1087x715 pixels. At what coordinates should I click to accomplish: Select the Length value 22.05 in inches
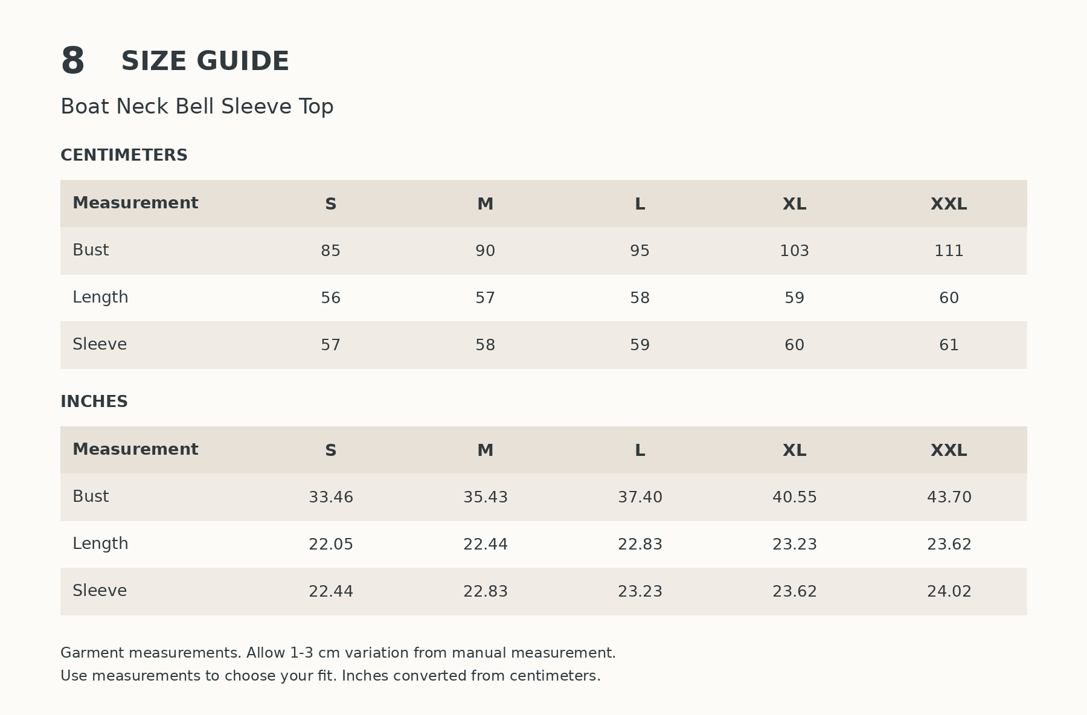pos(331,545)
